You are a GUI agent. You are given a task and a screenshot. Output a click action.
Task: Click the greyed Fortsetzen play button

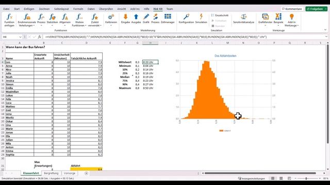219,21
